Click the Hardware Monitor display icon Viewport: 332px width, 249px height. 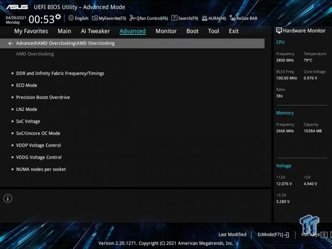pos(279,31)
